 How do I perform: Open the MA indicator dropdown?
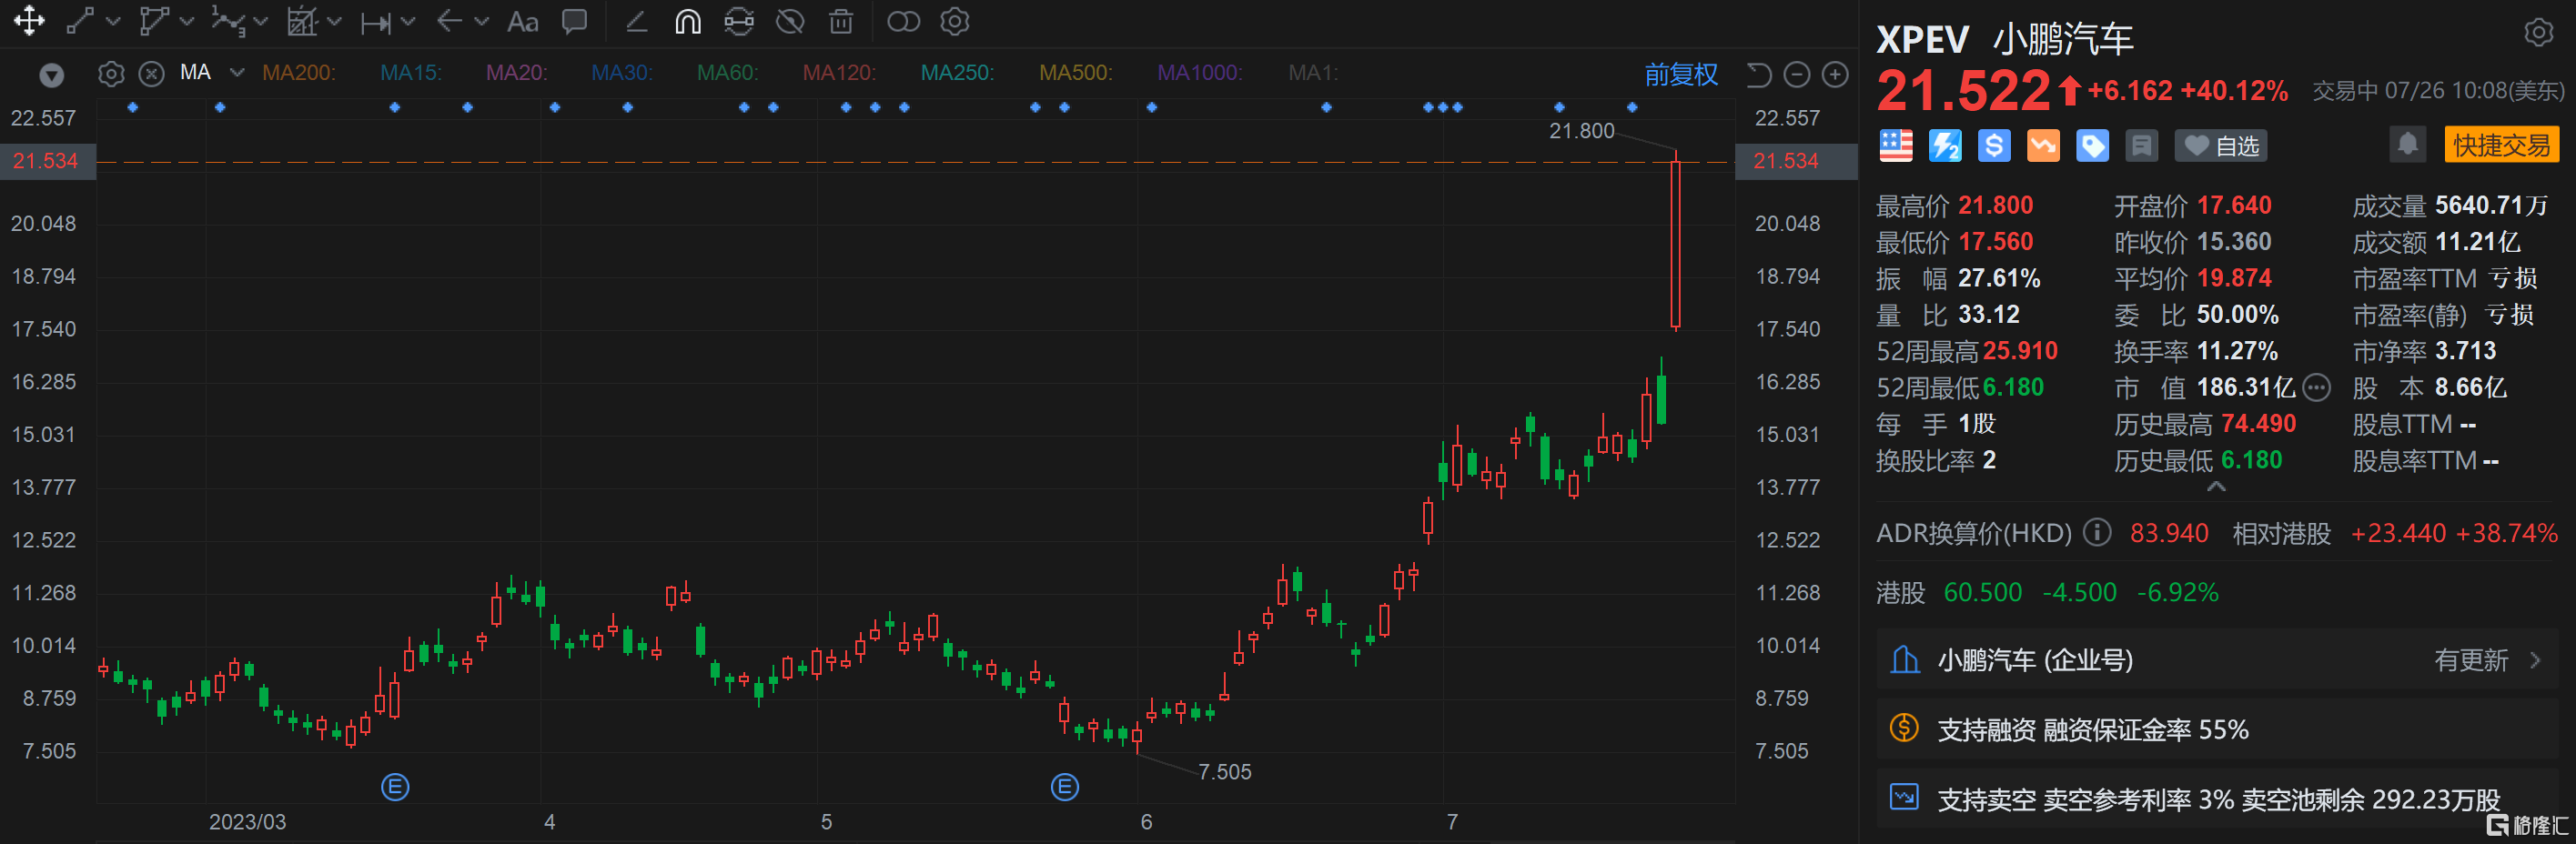point(237,73)
